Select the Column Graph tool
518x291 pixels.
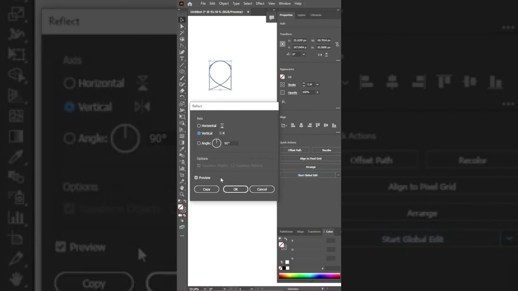click(x=182, y=169)
